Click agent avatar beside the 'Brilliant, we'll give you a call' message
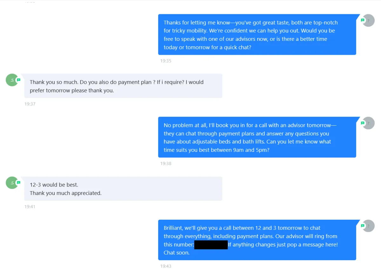The image size is (381, 270). coord(369,226)
